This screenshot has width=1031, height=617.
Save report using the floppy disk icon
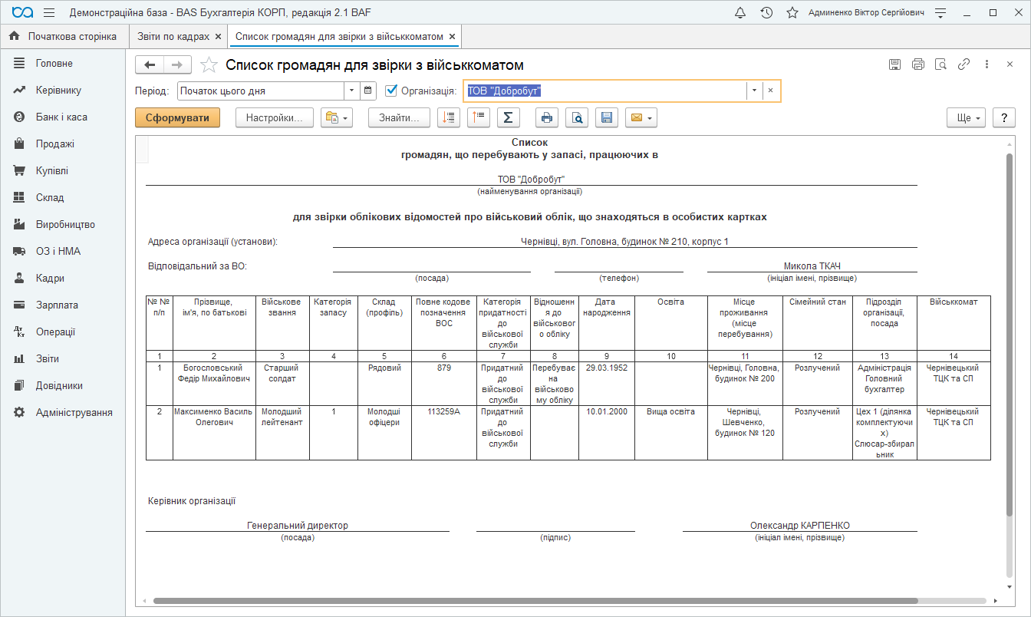(x=607, y=117)
